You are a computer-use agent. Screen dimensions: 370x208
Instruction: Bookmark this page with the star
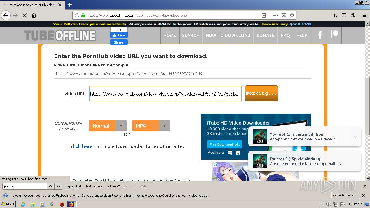tap(292, 15)
